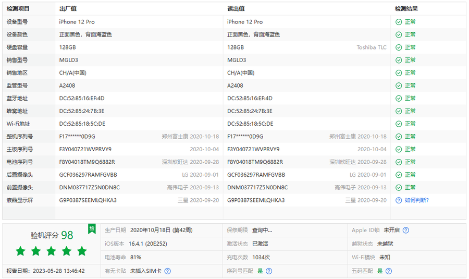Viewport: 469px width, 279px height.
Task: Click the '如何判断?' link for the LCD screen
Action: click(416, 200)
